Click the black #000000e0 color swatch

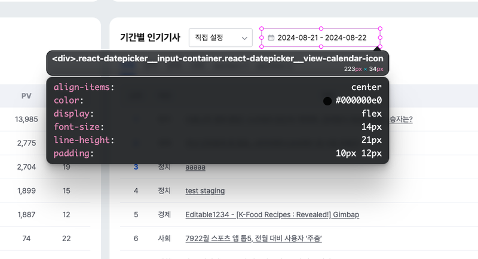327,101
